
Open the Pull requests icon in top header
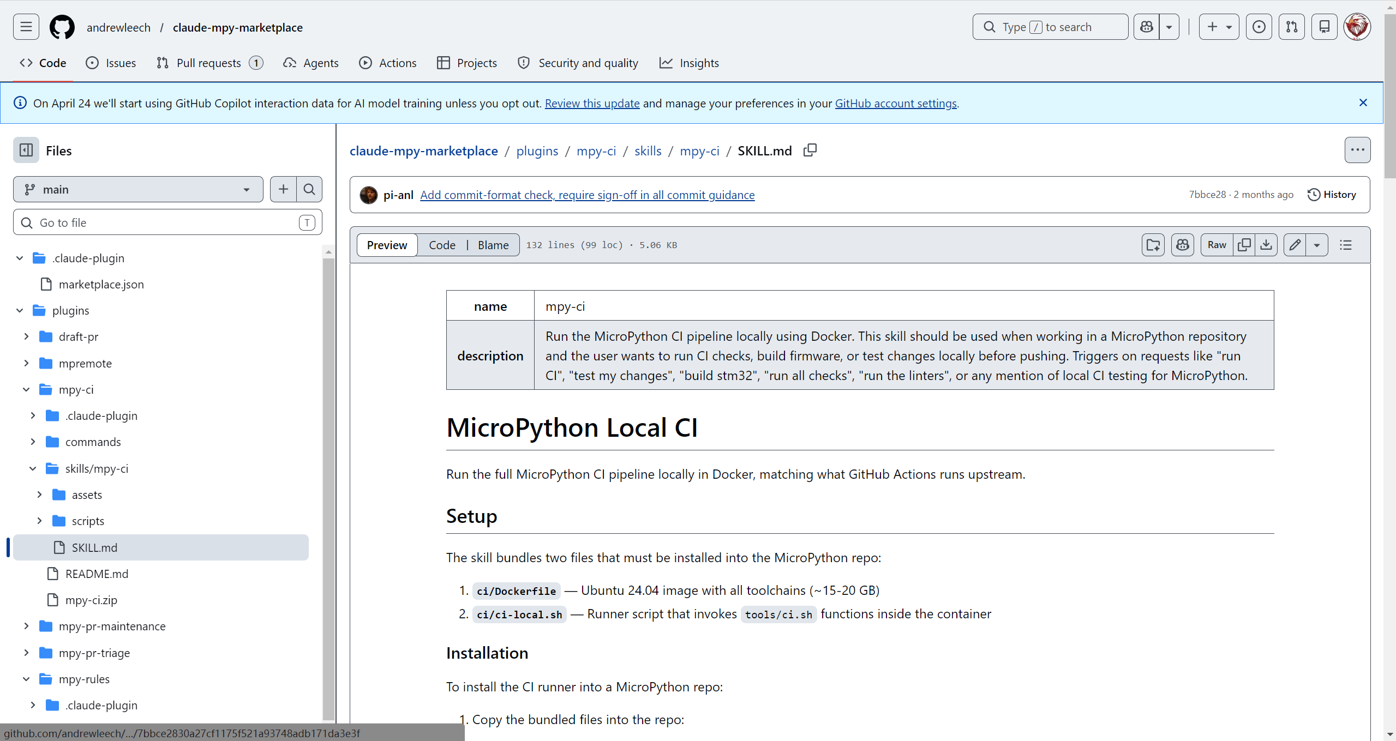(1292, 27)
